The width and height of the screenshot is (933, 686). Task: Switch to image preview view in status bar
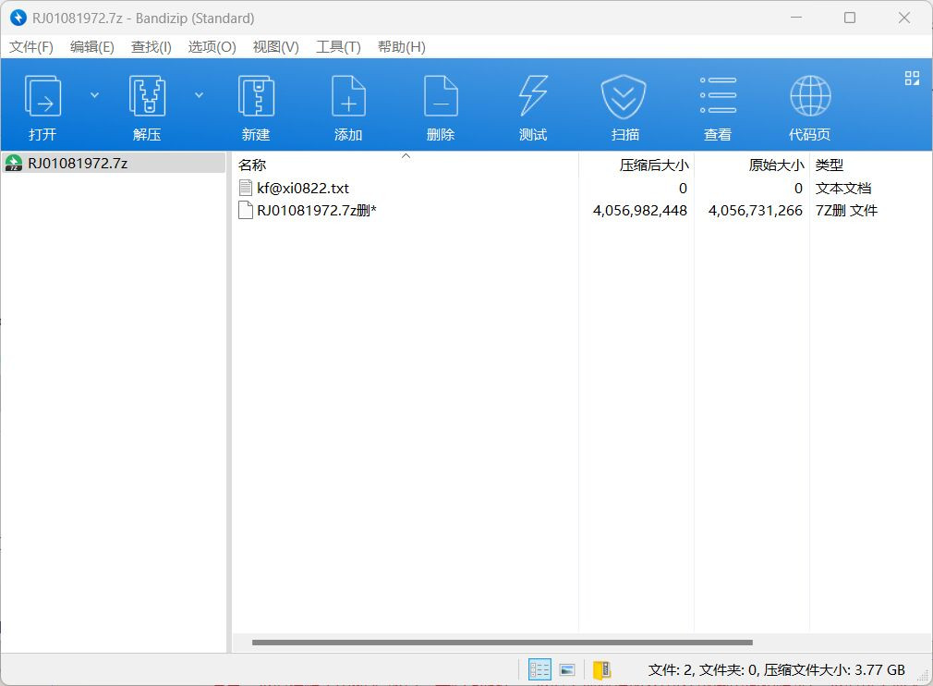[x=567, y=670]
